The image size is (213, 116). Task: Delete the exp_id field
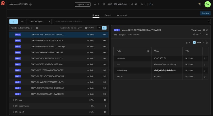[205, 77]
